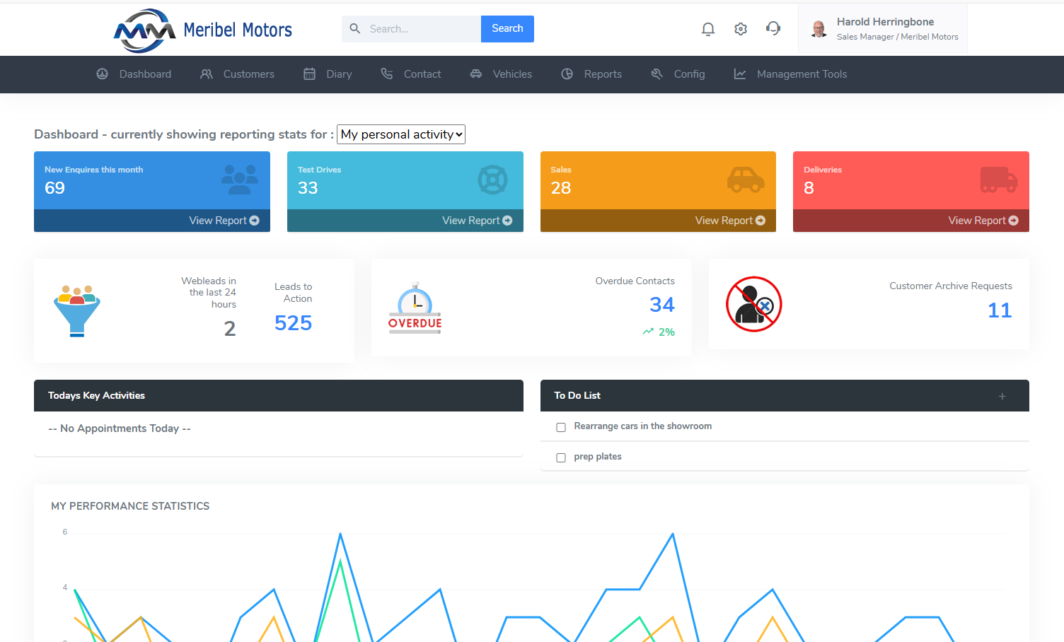Screen dimensions: 1064x642
Task: Click the notifications bell icon
Action: click(707, 29)
